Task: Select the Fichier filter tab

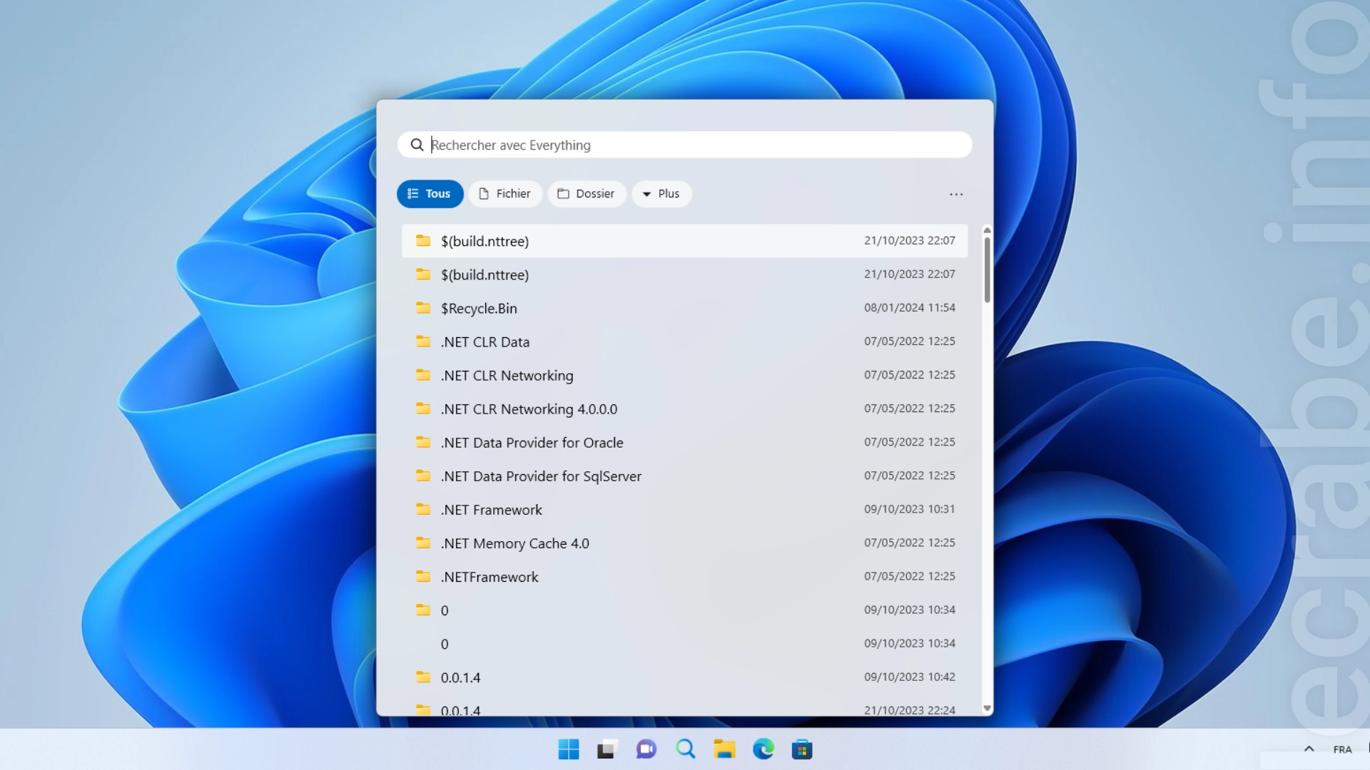Action: pyautogui.click(x=504, y=194)
